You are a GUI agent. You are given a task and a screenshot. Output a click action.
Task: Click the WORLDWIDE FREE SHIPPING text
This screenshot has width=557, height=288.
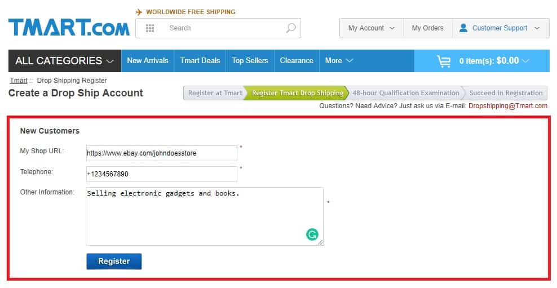pos(191,12)
